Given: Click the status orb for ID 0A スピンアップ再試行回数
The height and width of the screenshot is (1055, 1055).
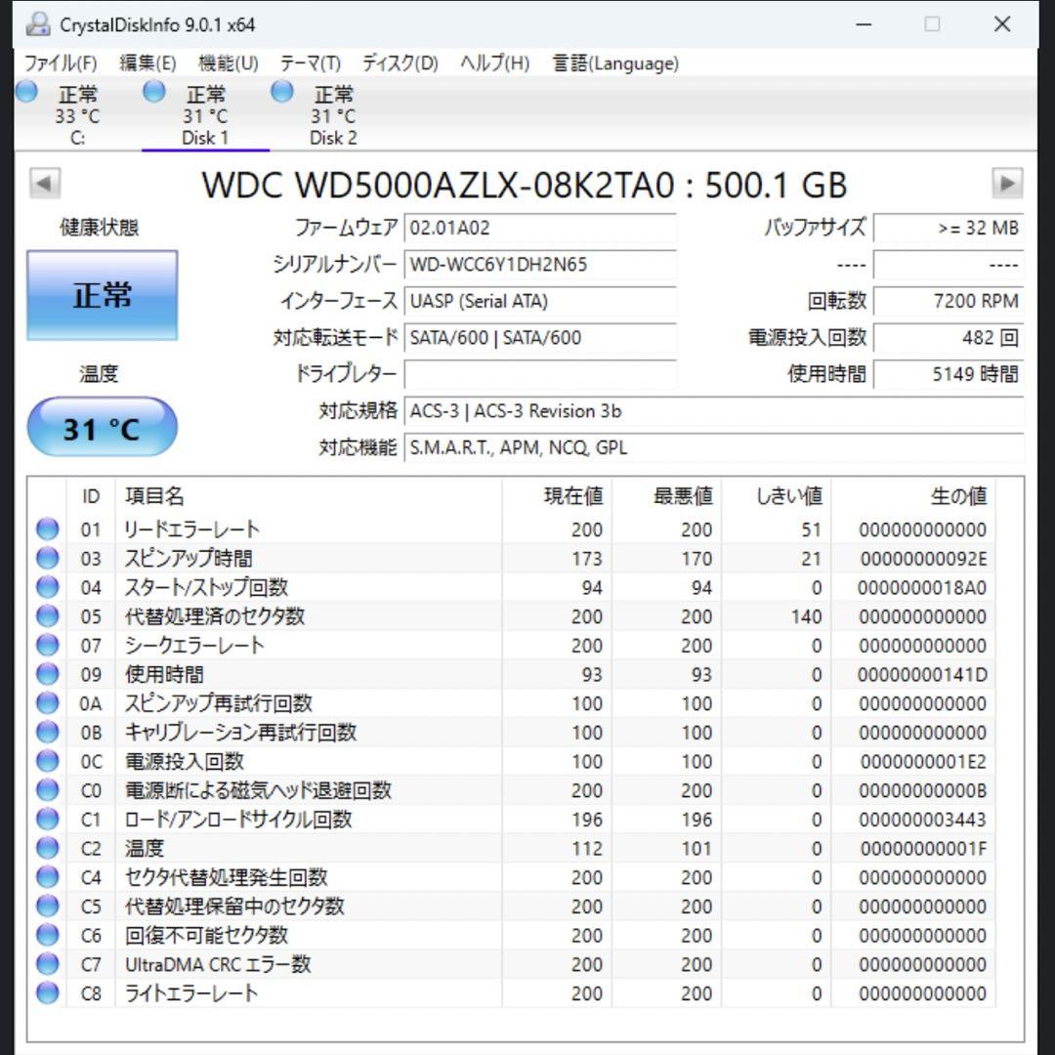Looking at the screenshot, I should (47, 702).
